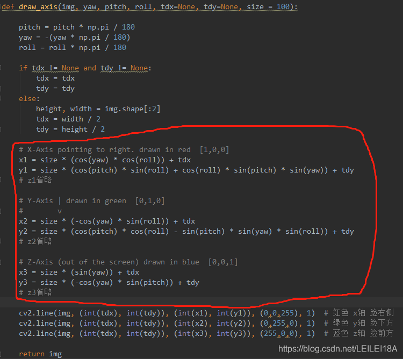Click the '# Y-Axis | drawn in green' comment
Screen dimensions: 403x359
92,200
